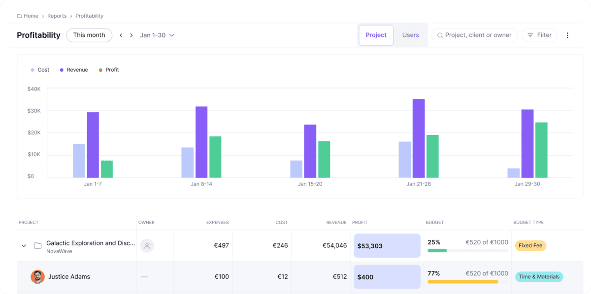This screenshot has width=591, height=294.
Task: Sort by the COST column header
Action: [282, 223]
